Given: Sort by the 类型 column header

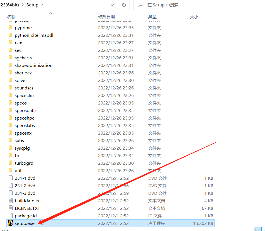Looking at the screenshot, I should coord(152,17).
